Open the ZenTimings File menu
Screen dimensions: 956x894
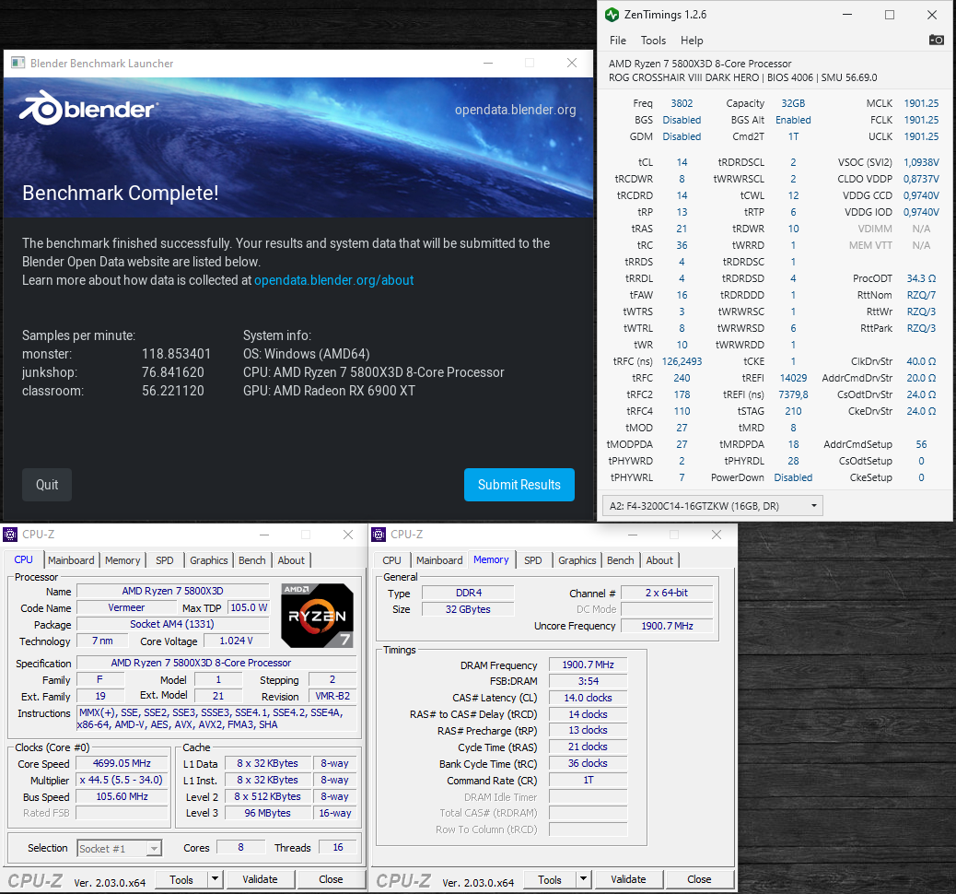(x=618, y=41)
